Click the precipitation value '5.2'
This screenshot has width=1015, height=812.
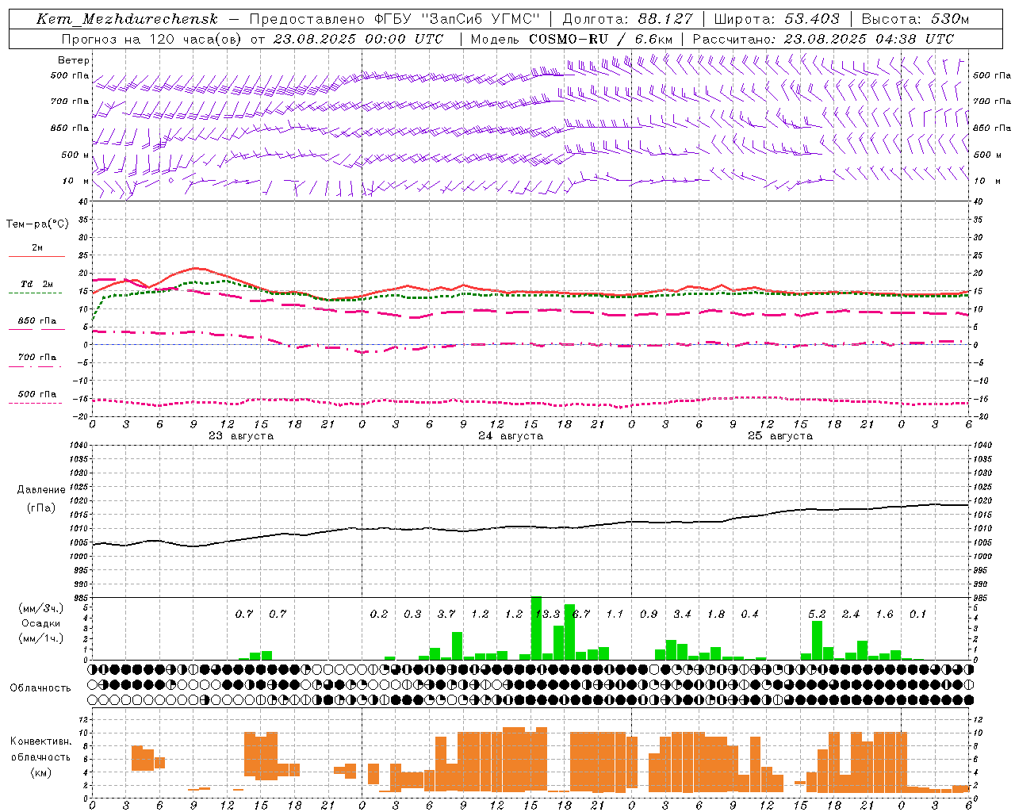click(817, 615)
